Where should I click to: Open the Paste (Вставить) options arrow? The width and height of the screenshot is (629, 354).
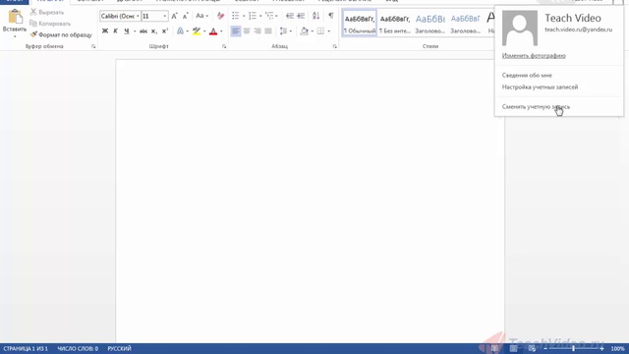(15, 36)
